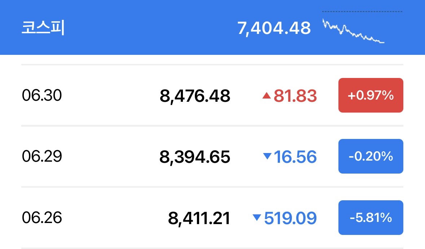The height and width of the screenshot is (249, 425).
Task: Open the 코스피 index title
Action: [x=43, y=27]
